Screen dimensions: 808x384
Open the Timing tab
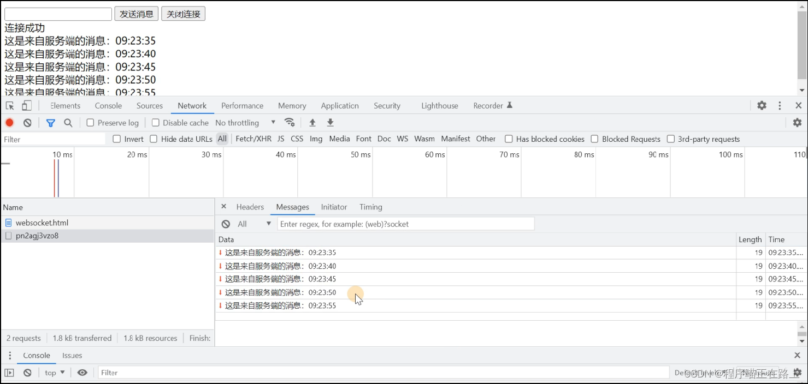[371, 207]
